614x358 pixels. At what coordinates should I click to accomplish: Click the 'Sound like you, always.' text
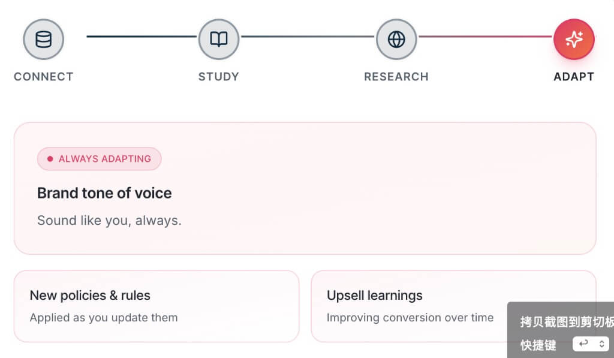[109, 220]
